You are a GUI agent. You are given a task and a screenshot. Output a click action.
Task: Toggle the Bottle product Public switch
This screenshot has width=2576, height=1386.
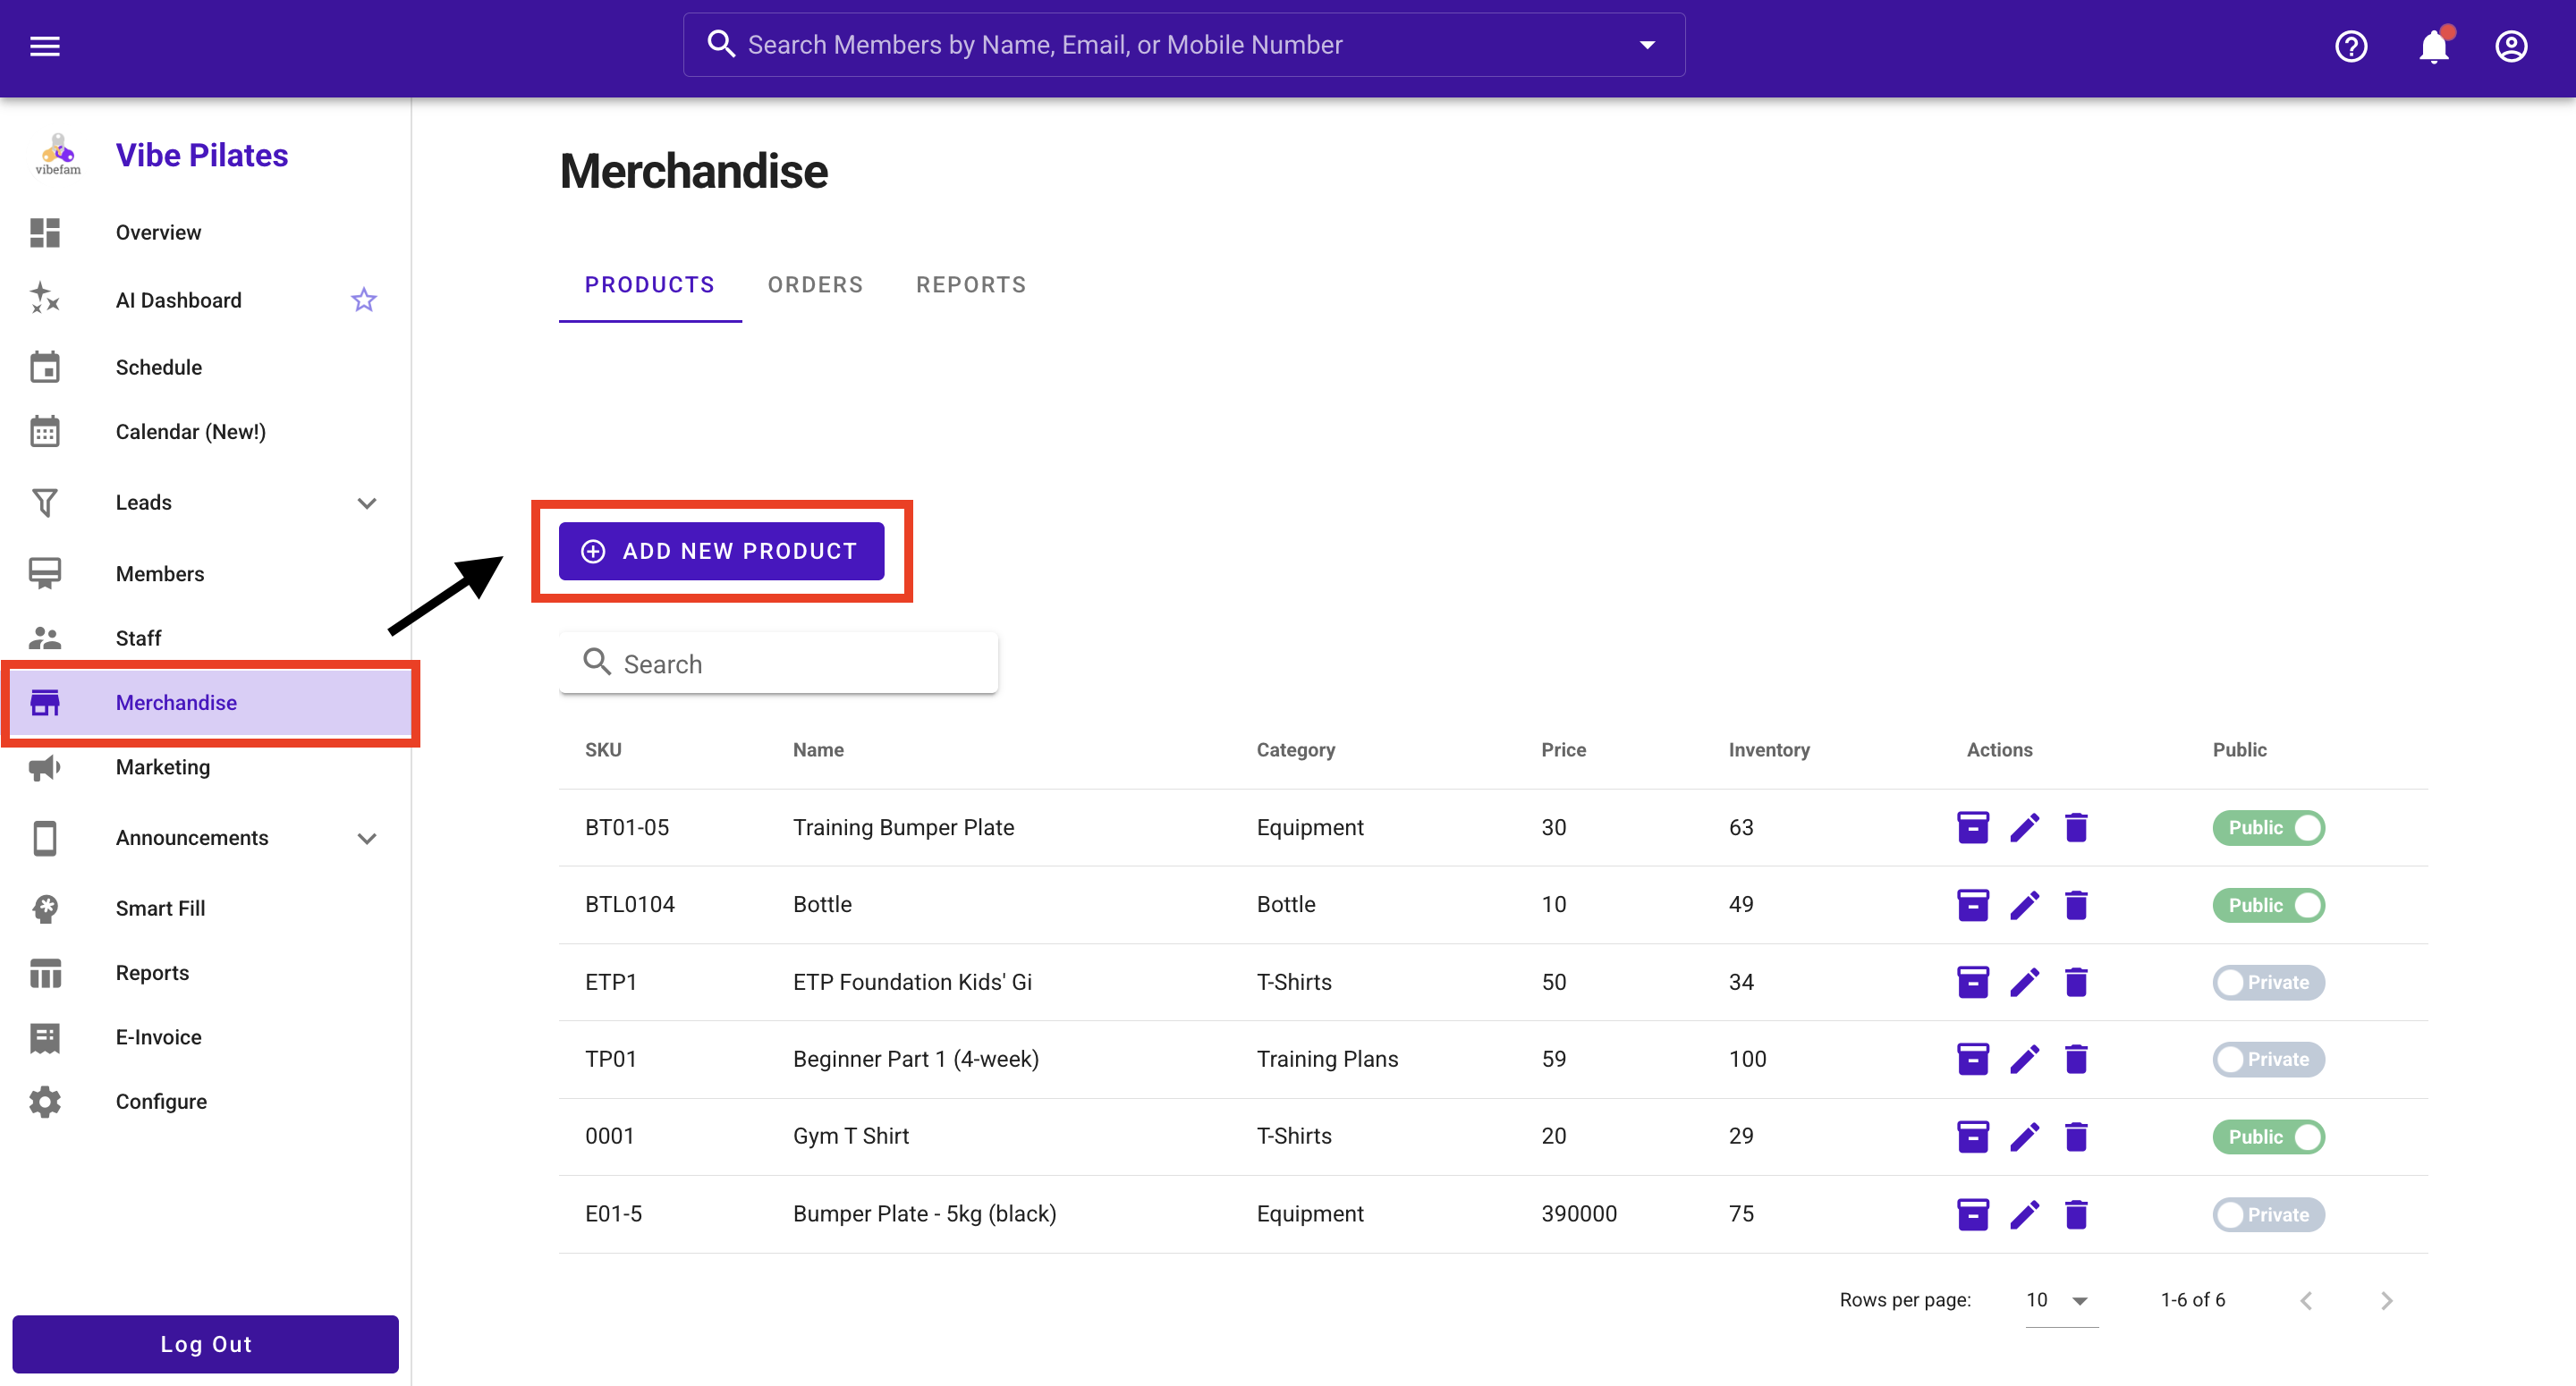click(x=2268, y=905)
